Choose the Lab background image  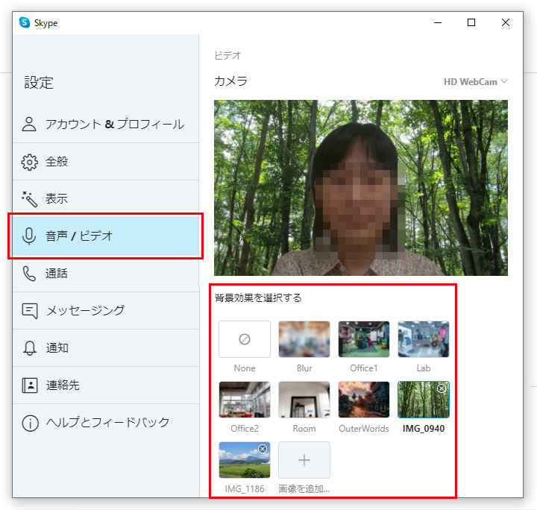(424, 339)
